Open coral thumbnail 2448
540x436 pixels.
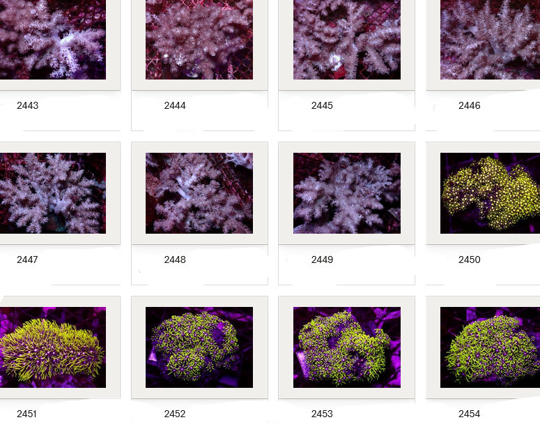point(199,193)
